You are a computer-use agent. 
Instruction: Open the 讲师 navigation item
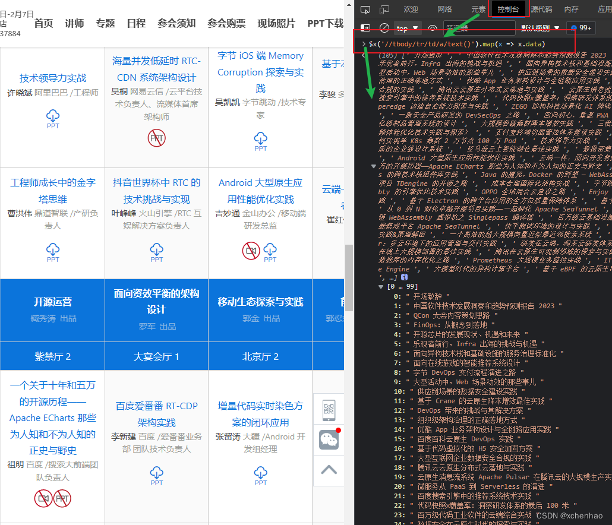pyautogui.click(x=74, y=23)
